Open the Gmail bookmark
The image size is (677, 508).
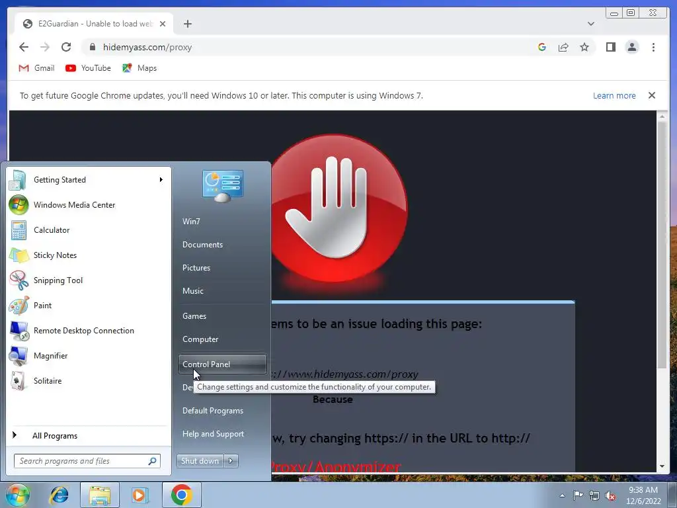click(37, 68)
